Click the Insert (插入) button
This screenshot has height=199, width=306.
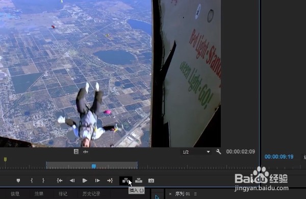coord(125,181)
